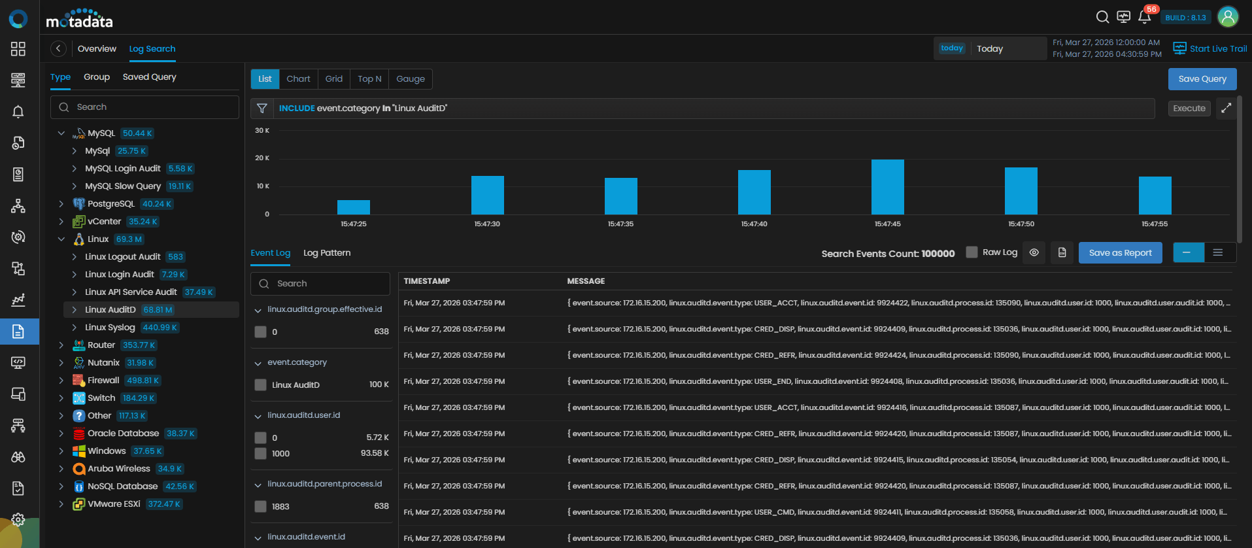The image size is (1252, 548).
Task: Enable the Raw Log checkbox
Action: tap(972, 252)
